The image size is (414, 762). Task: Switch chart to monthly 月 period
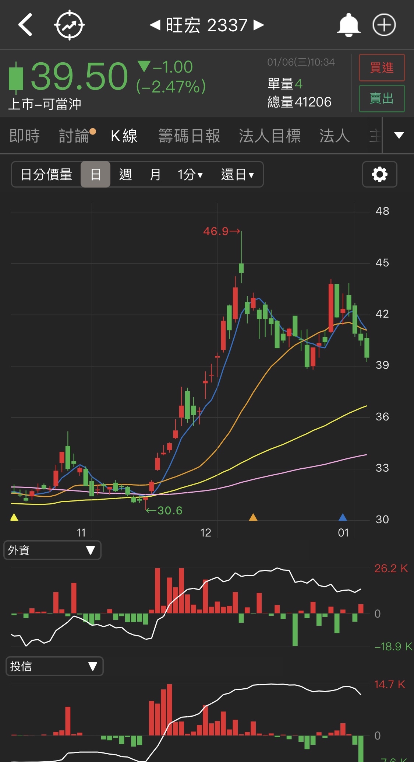coord(155,174)
